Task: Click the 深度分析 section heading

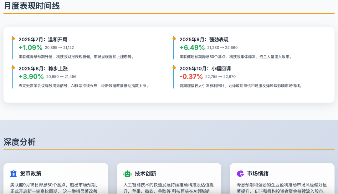Action: coord(20,142)
